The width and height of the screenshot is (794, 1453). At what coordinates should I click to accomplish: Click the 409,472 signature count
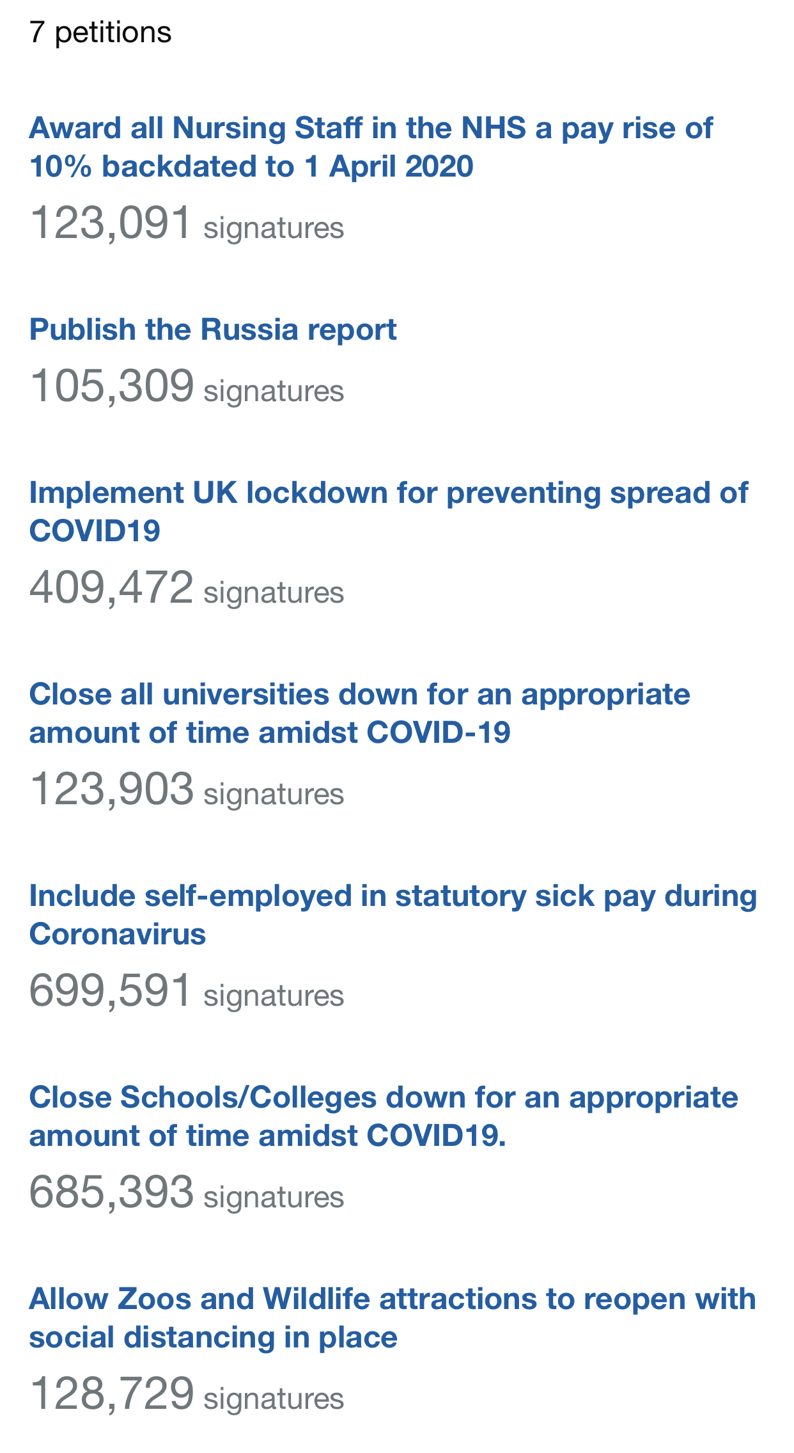pos(111,587)
